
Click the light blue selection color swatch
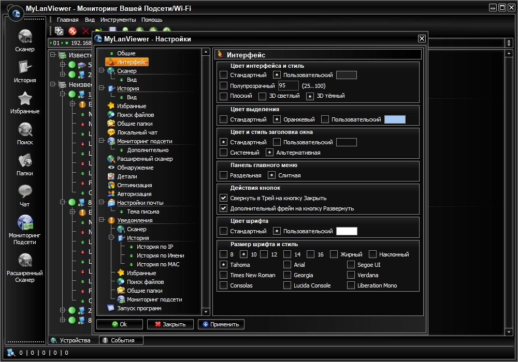click(395, 119)
